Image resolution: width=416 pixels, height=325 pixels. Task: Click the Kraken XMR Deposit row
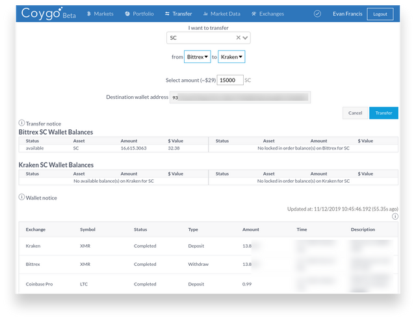208,246
